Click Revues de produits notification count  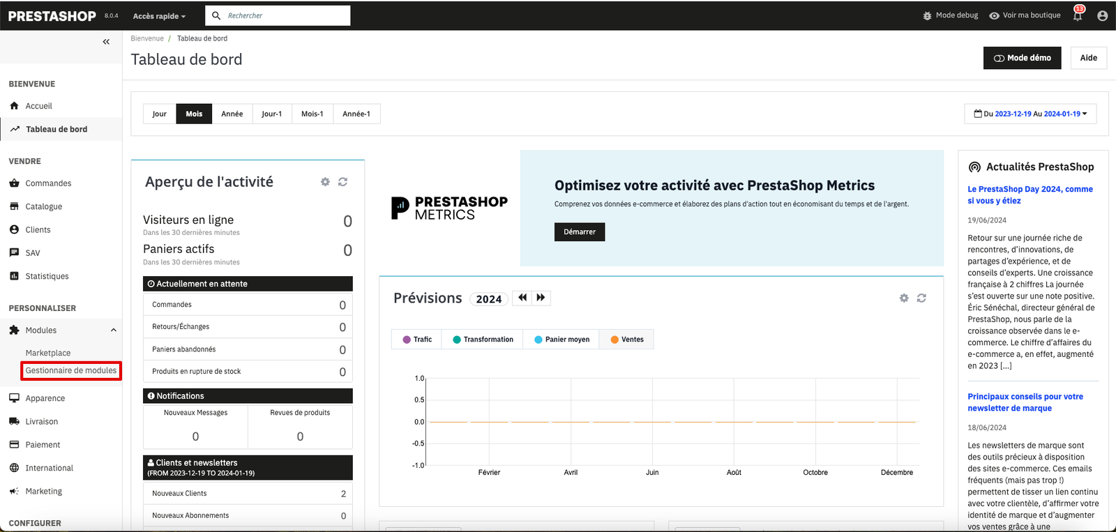[x=300, y=436]
